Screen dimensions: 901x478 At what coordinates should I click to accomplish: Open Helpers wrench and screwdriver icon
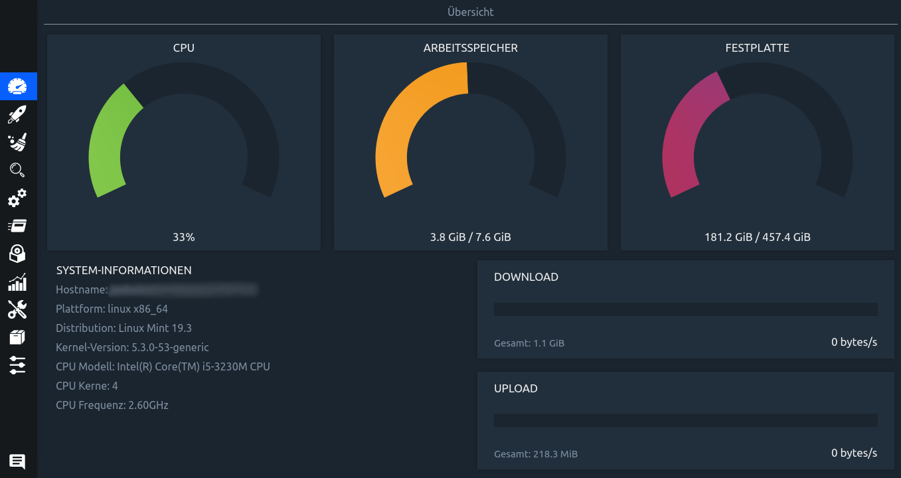click(18, 309)
